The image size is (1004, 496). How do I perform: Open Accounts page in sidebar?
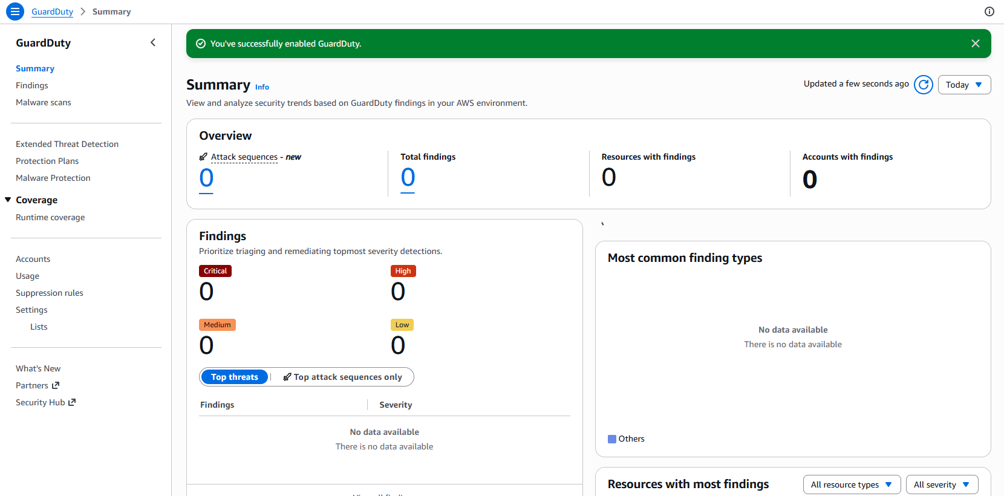pyautogui.click(x=33, y=259)
